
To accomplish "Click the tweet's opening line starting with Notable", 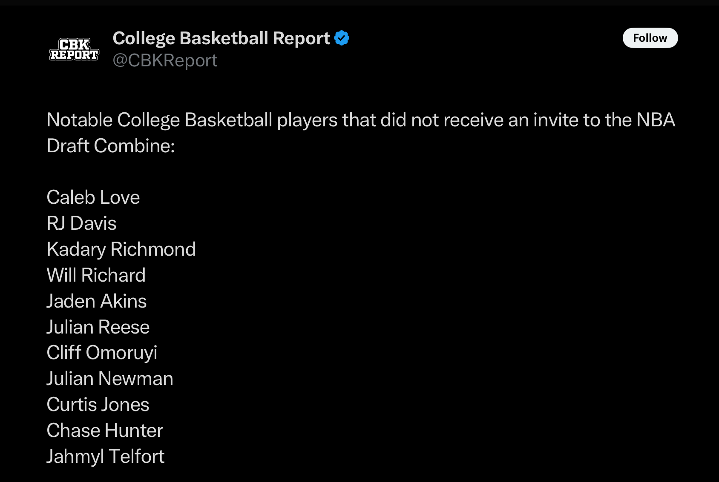I will coord(361,120).
